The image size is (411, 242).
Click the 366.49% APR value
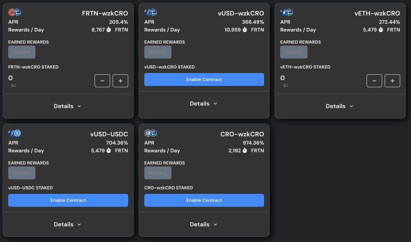(x=253, y=22)
